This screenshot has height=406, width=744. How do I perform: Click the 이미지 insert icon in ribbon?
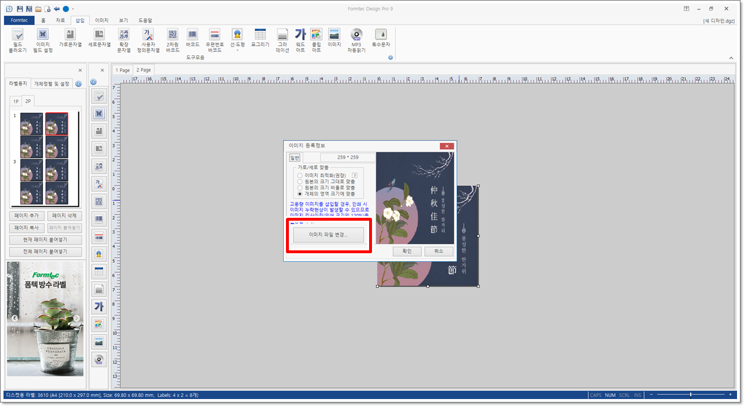coord(334,38)
